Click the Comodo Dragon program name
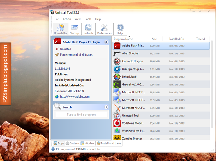Image resolution: width=216 pixels, height=161 pixels. (x=132, y=61)
